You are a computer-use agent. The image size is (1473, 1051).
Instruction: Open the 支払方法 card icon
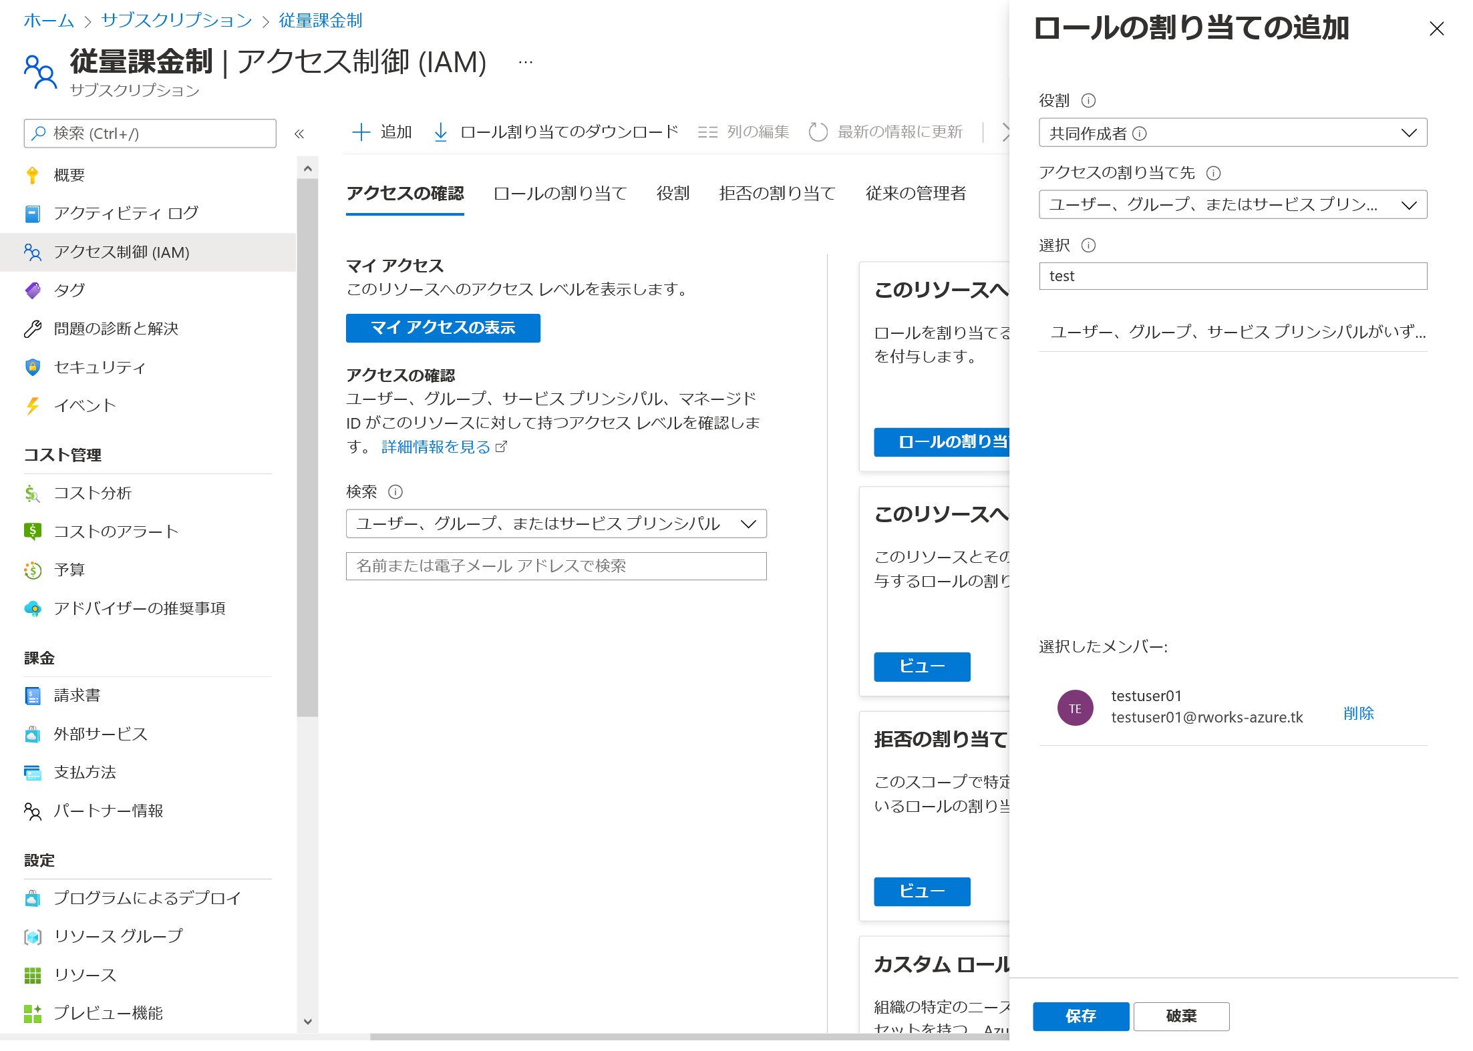click(x=32, y=773)
